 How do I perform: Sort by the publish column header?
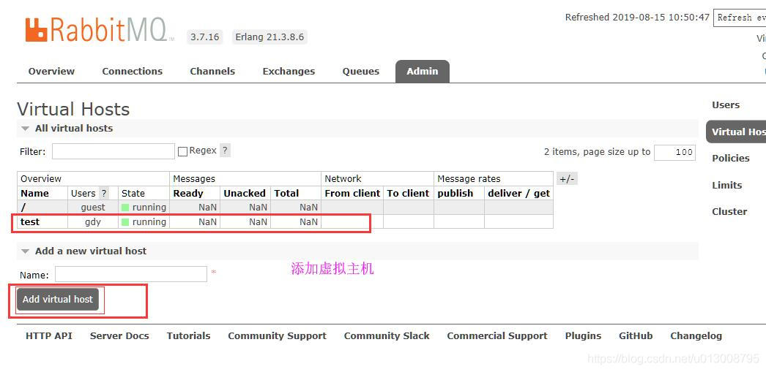point(455,193)
